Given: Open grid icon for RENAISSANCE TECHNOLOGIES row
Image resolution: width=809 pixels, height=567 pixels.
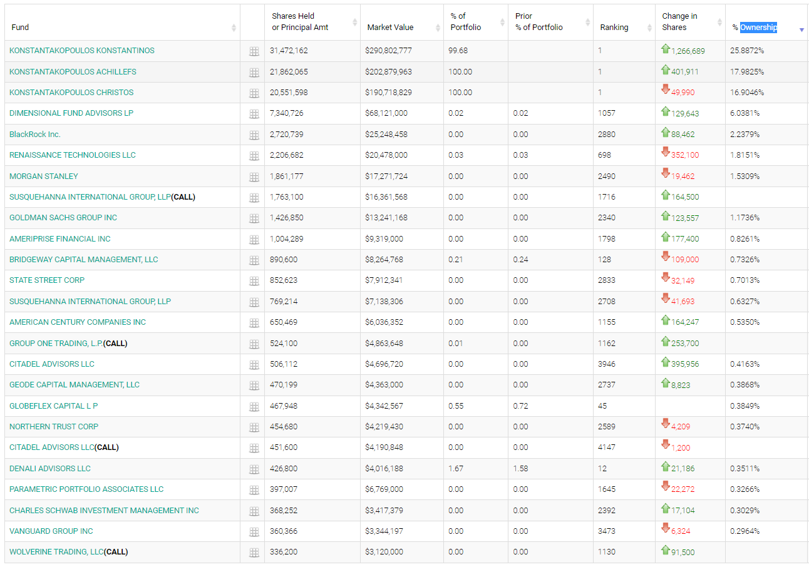Looking at the screenshot, I should coord(254,156).
